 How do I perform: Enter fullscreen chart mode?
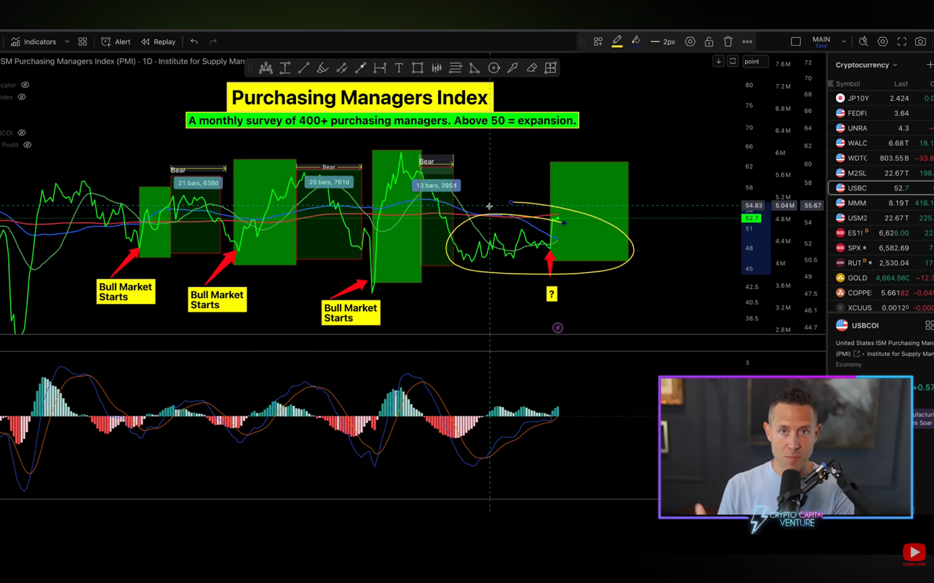pos(902,42)
